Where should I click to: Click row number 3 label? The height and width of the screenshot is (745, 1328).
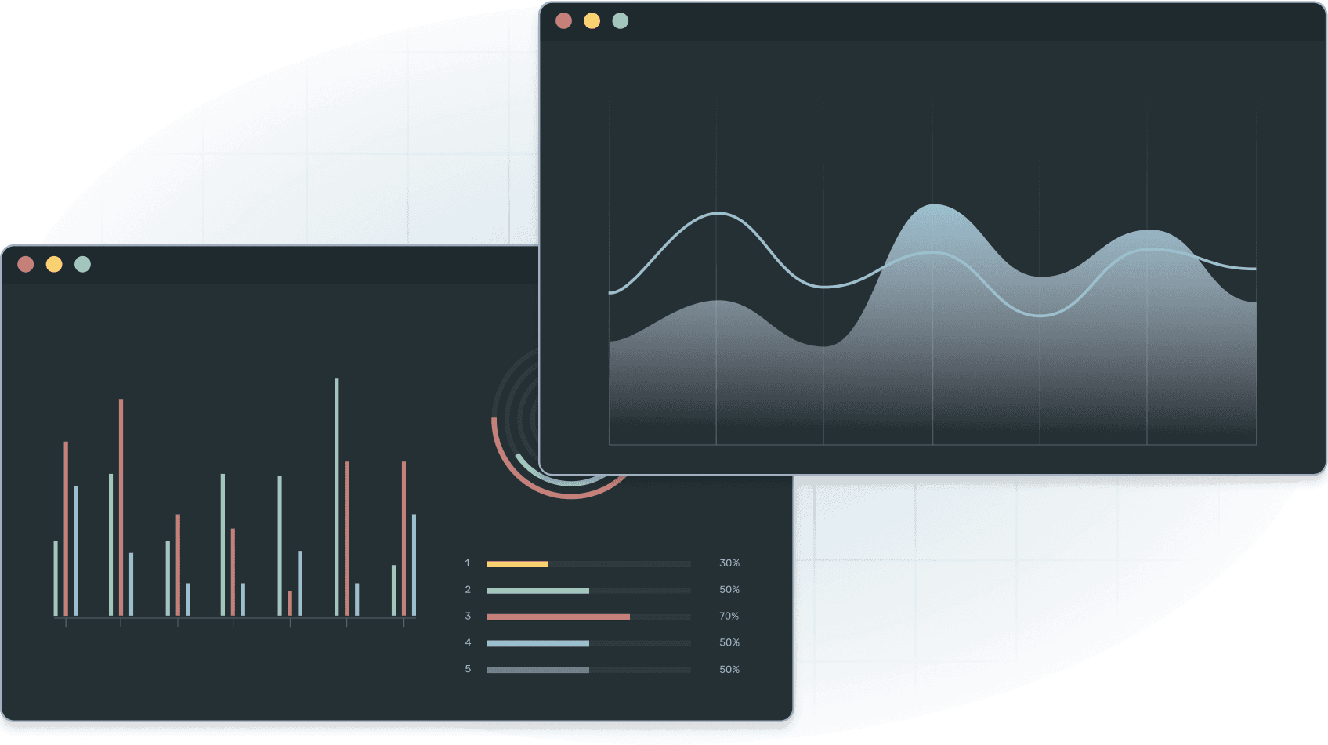click(x=468, y=617)
